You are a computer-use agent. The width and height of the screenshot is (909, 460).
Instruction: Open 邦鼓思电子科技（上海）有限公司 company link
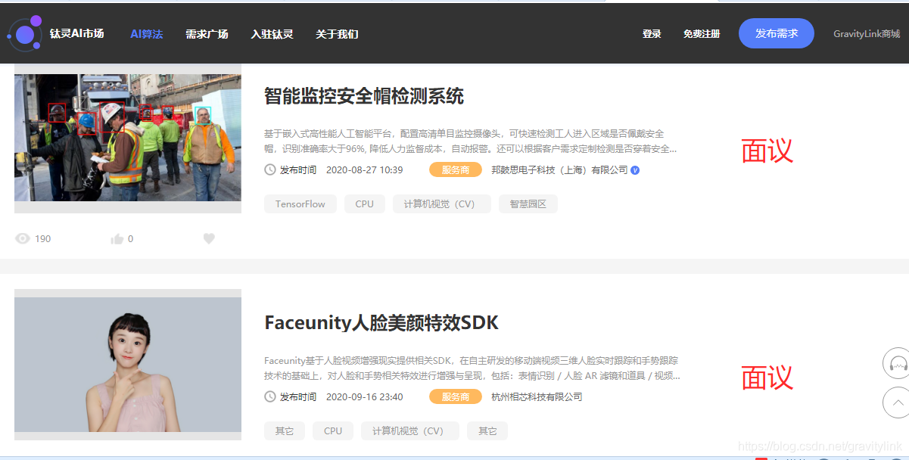click(559, 169)
